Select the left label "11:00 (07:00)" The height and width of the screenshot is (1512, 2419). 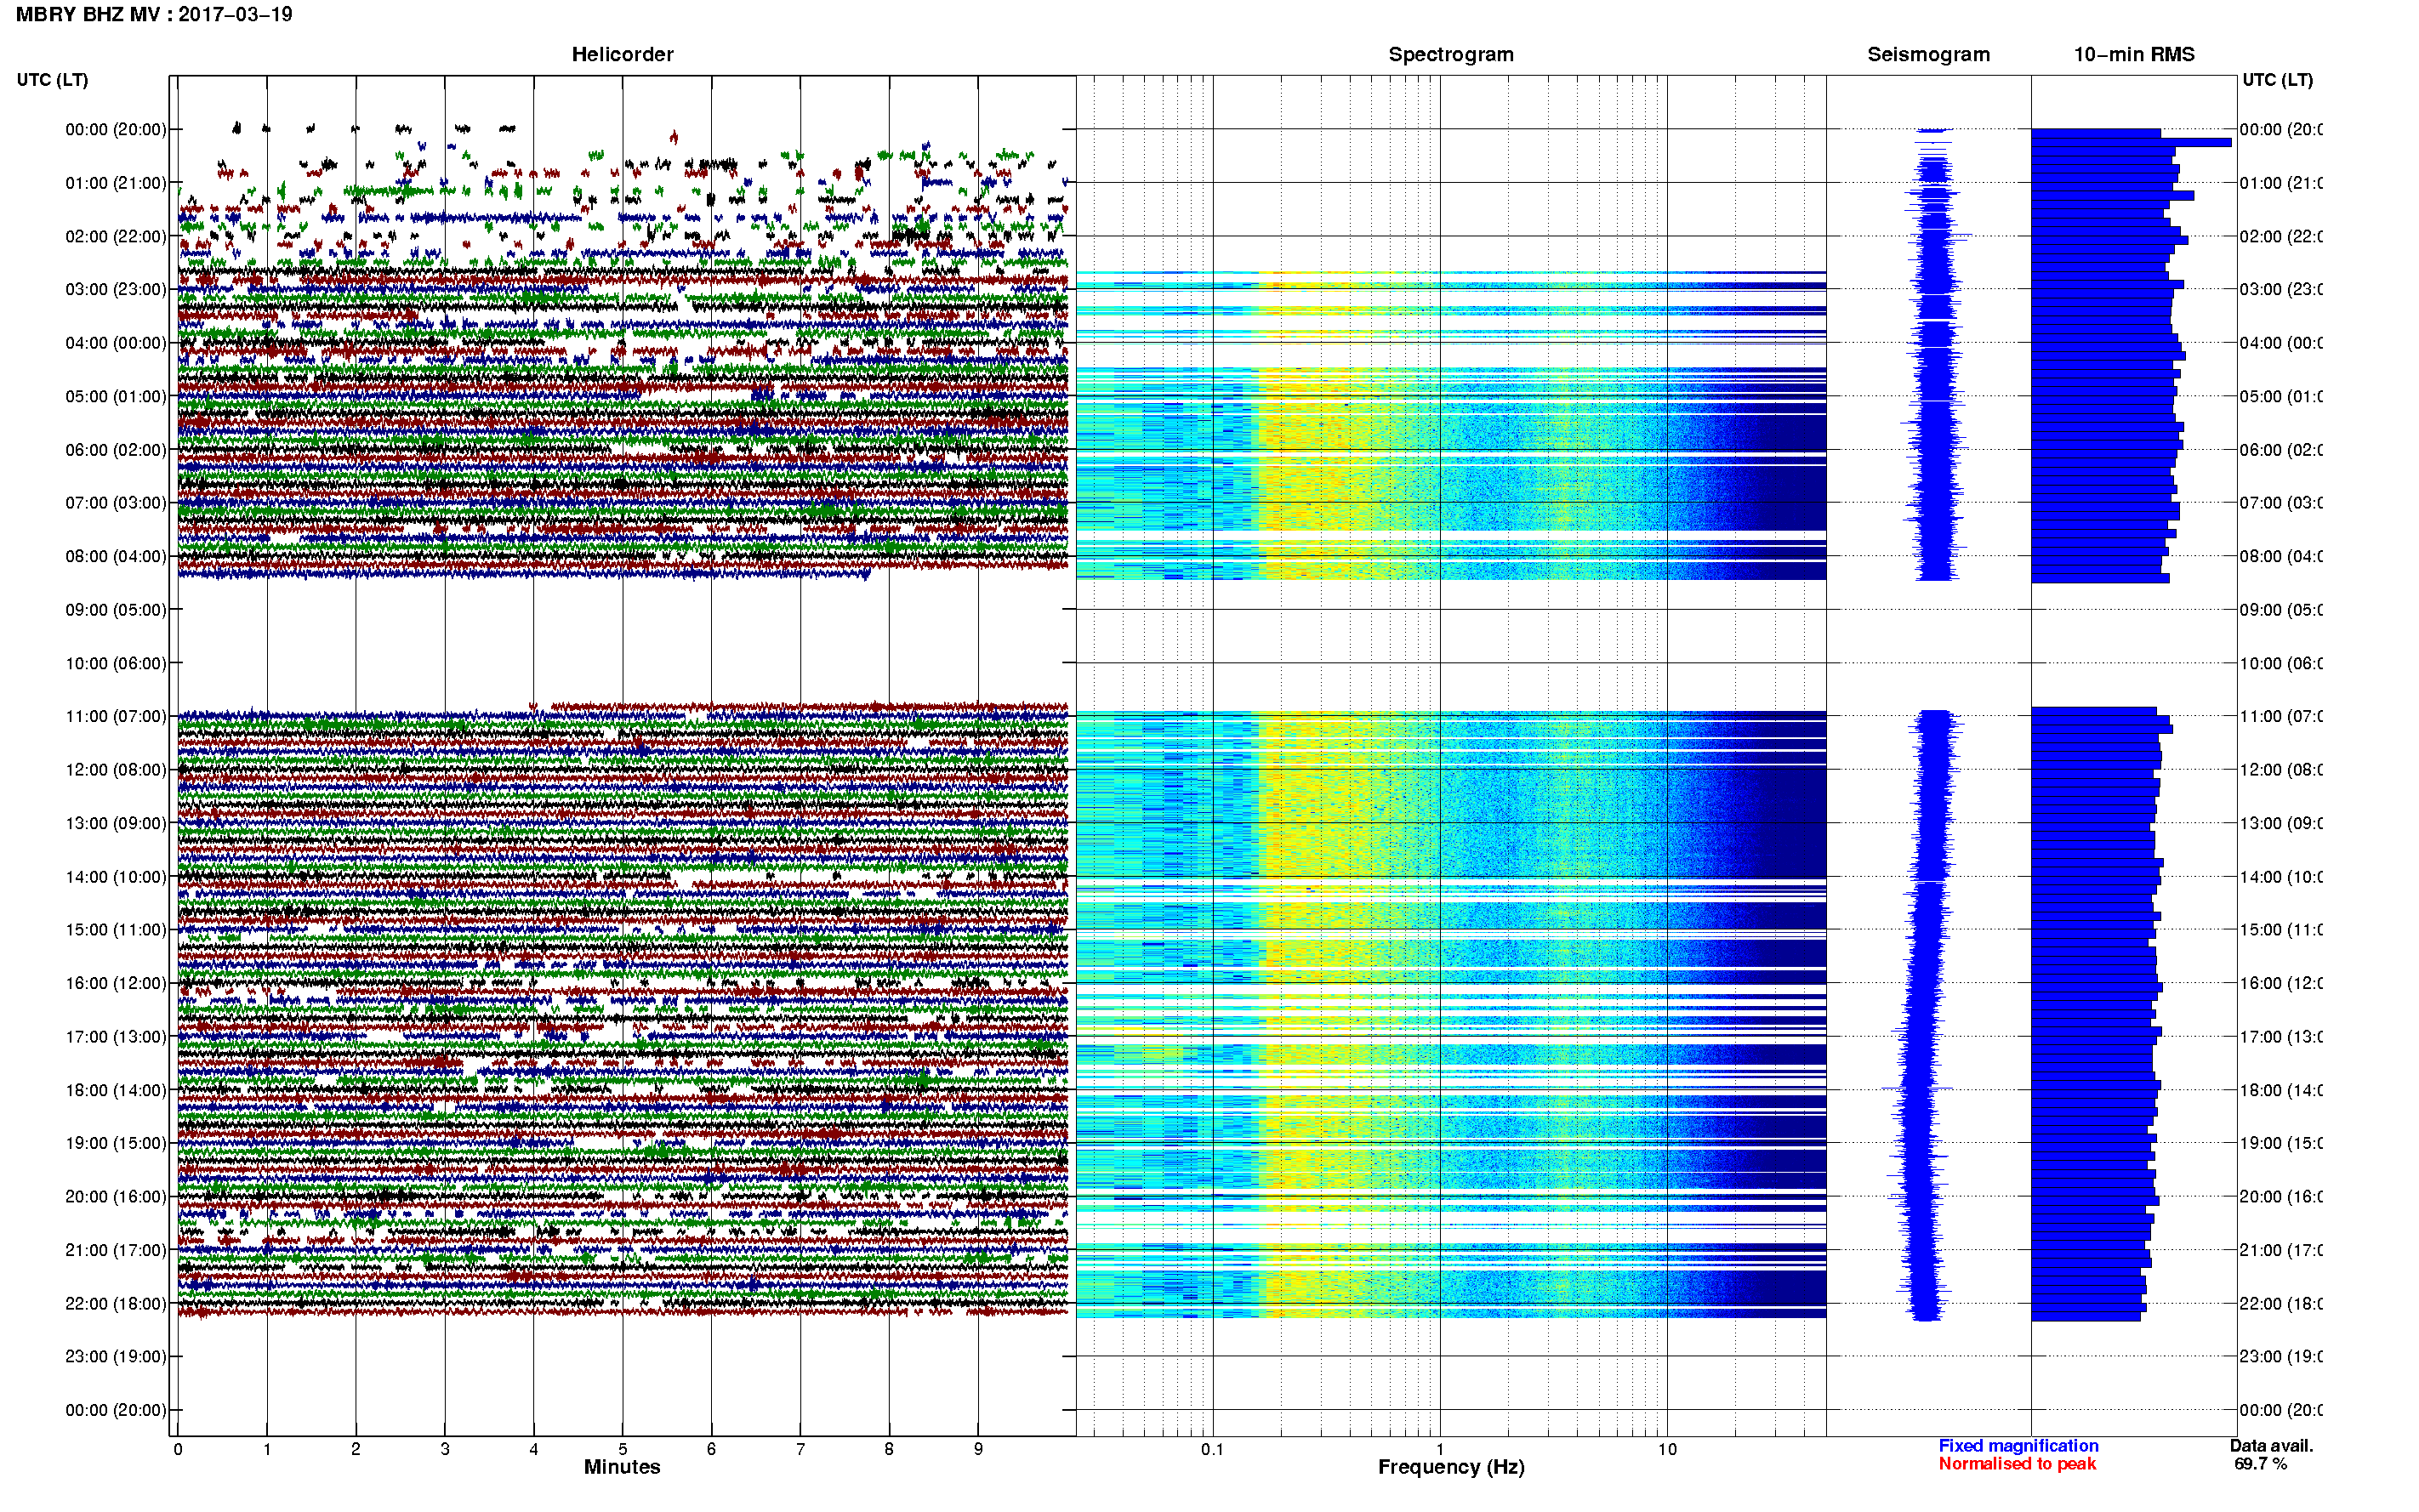(x=116, y=716)
